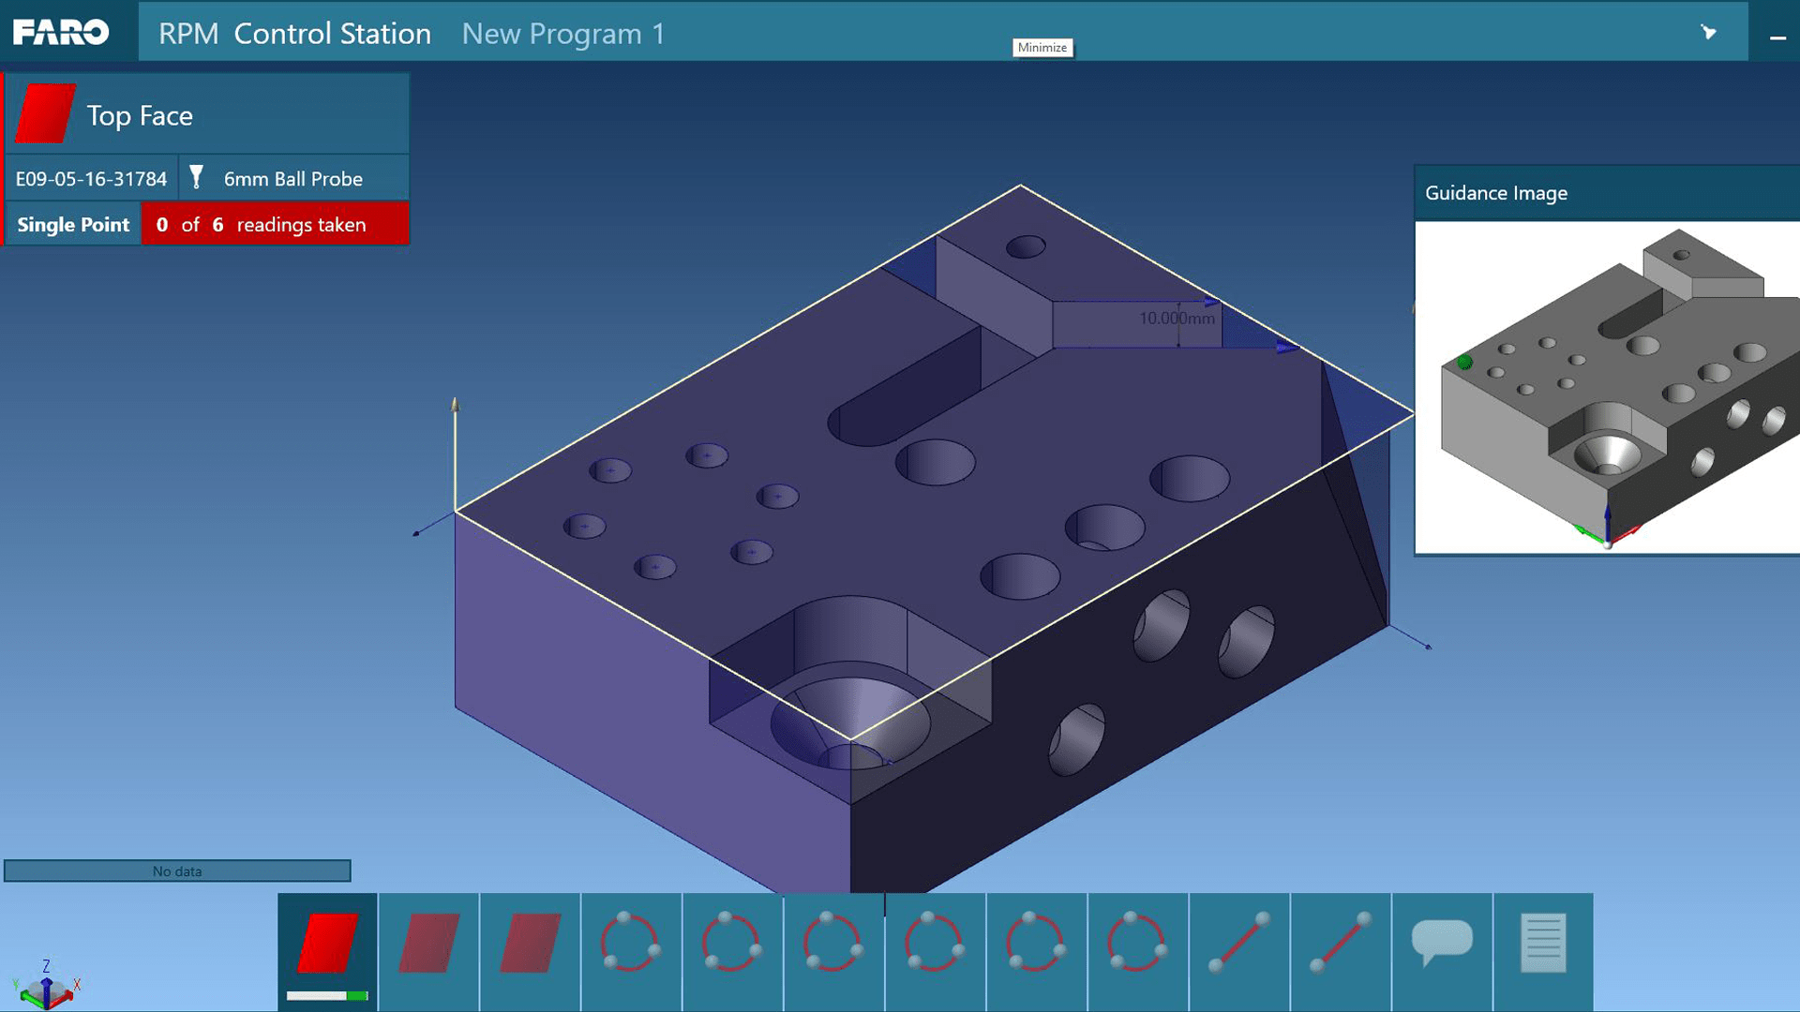Open the New Program 1 title
Image resolution: width=1800 pixels, height=1012 pixels.
(x=562, y=34)
